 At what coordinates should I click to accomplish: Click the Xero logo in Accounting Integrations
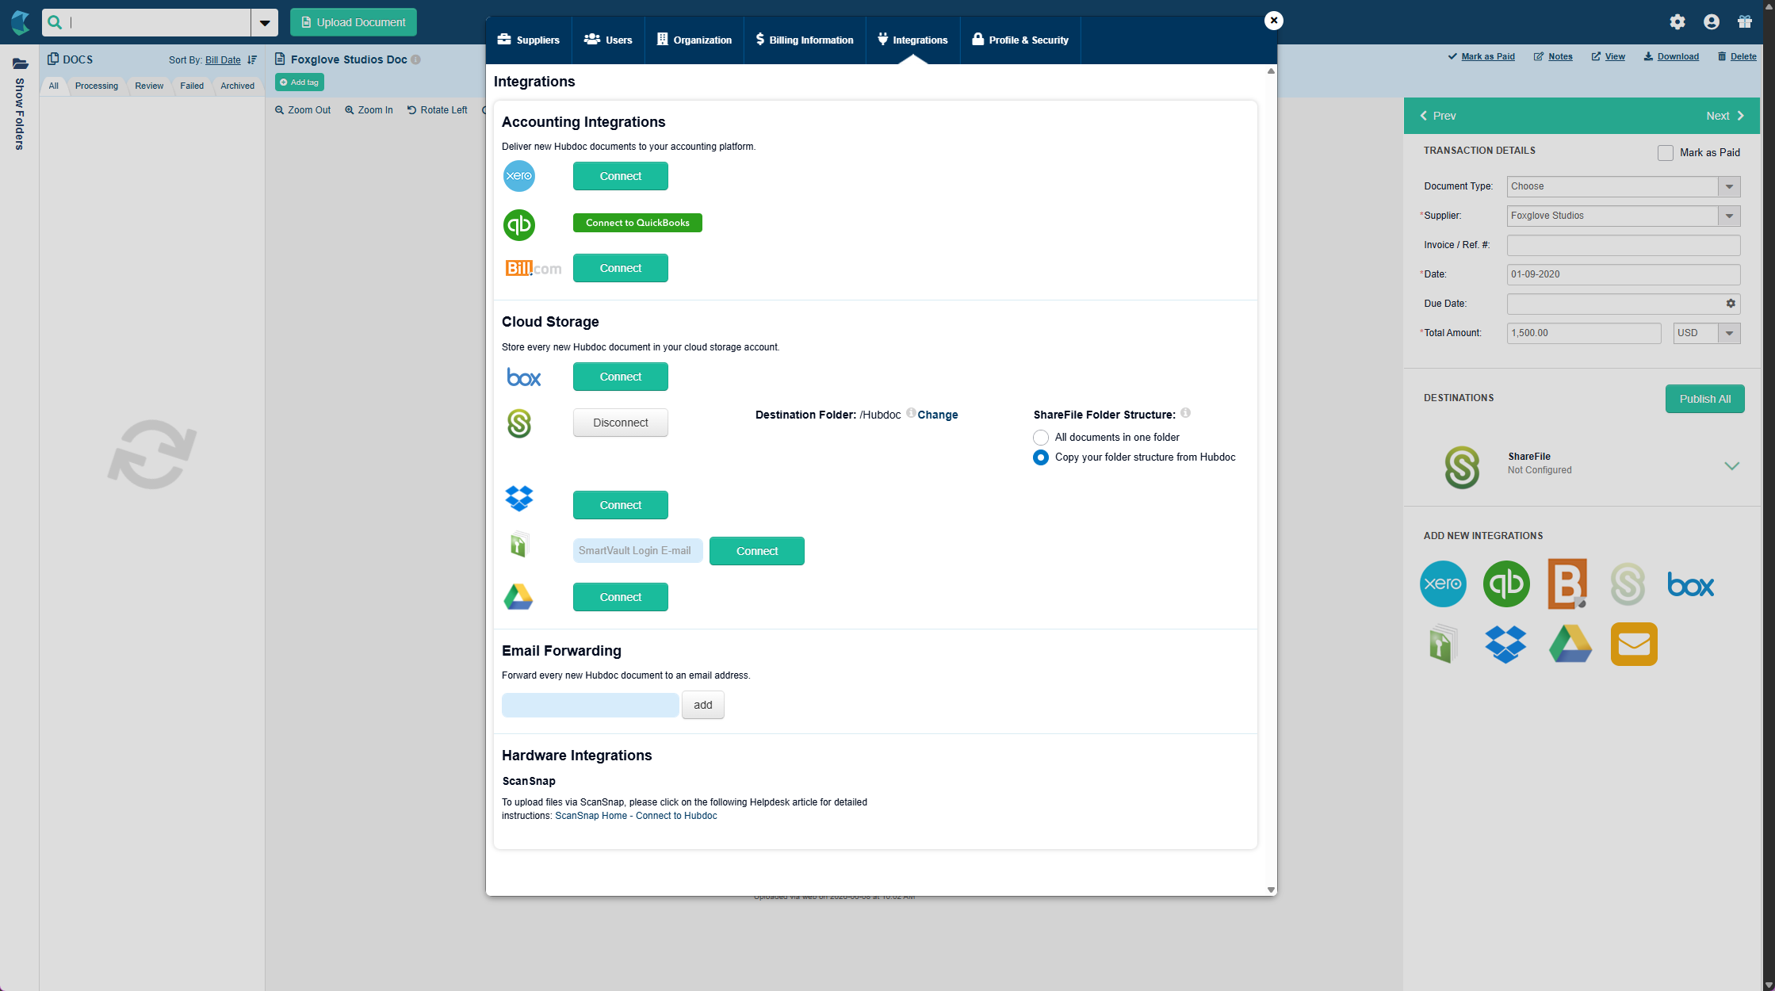(519, 176)
